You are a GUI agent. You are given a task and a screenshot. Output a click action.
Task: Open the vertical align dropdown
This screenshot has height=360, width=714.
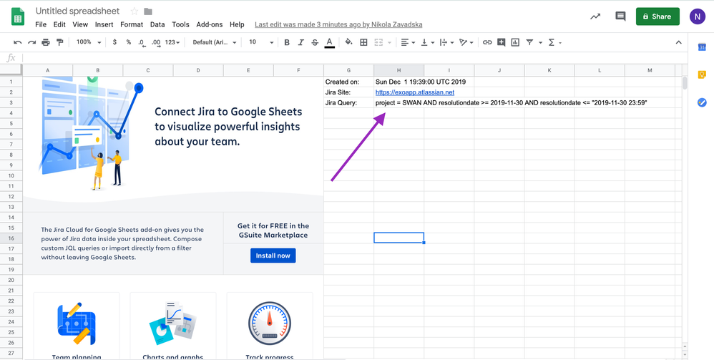pos(427,42)
